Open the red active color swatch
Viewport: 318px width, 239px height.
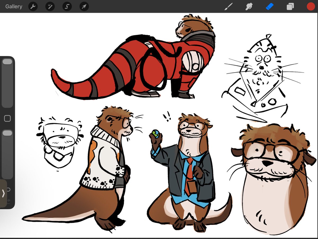click(x=311, y=6)
